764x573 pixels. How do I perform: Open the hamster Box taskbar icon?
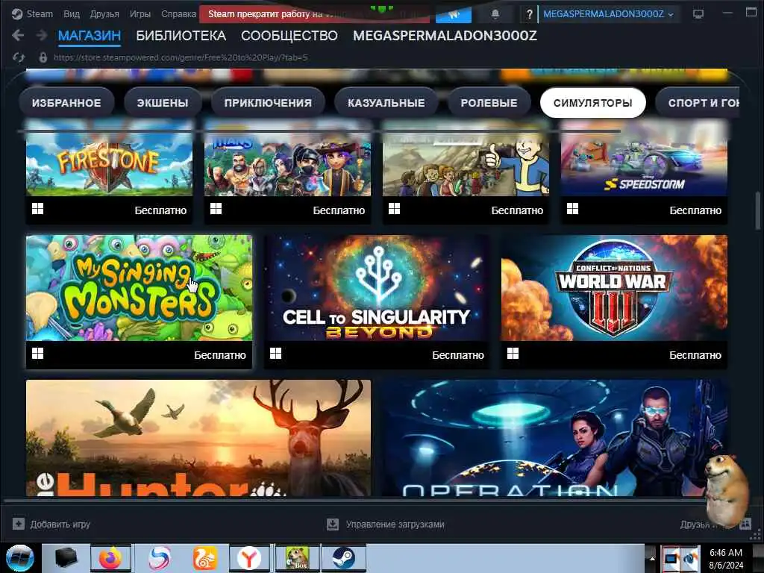point(298,558)
